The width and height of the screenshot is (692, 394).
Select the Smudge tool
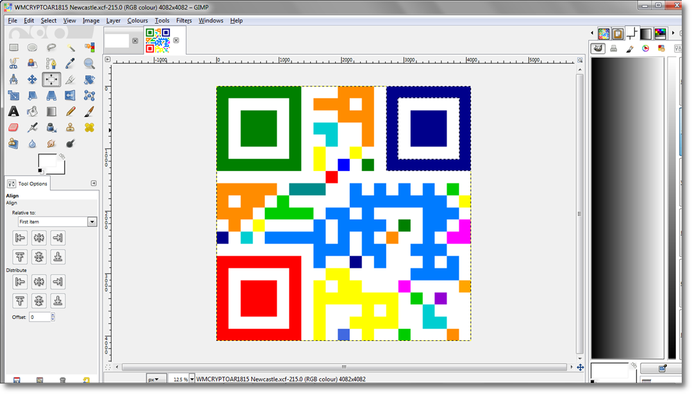[51, 144]
